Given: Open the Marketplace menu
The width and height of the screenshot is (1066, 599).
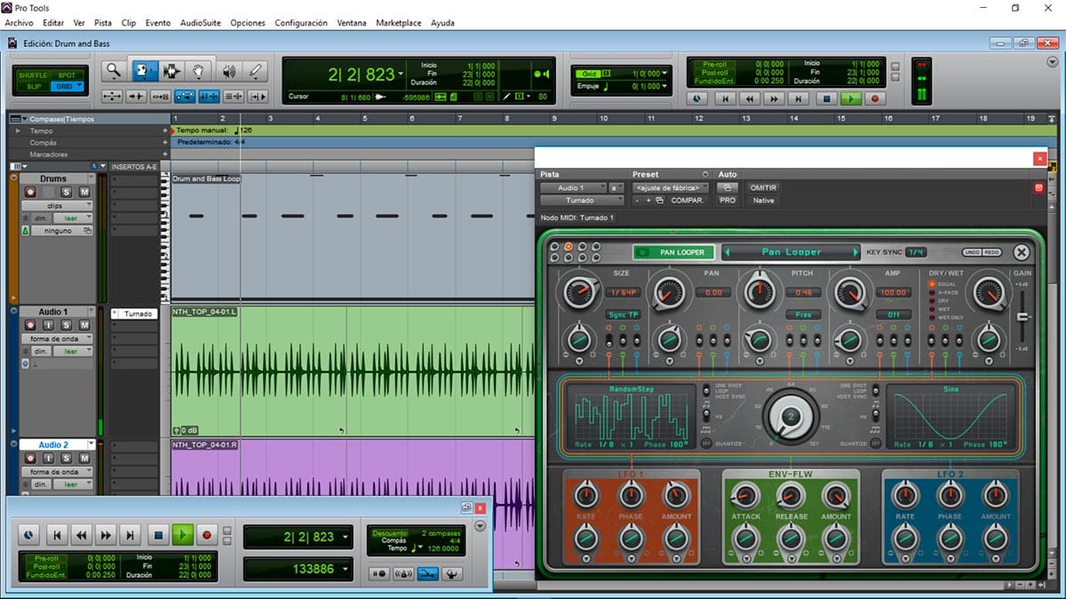Looking at the screenshot, I should tap(399, 23).
